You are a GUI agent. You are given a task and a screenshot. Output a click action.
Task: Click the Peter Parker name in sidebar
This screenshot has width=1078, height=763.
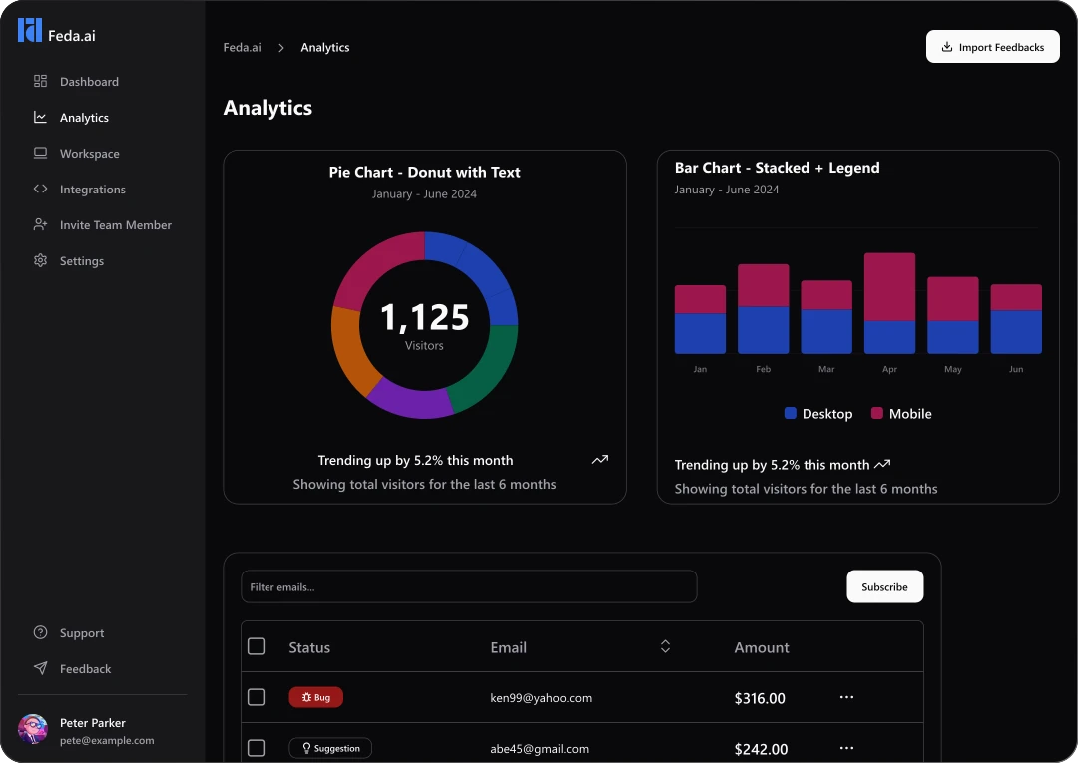point(93,722)
